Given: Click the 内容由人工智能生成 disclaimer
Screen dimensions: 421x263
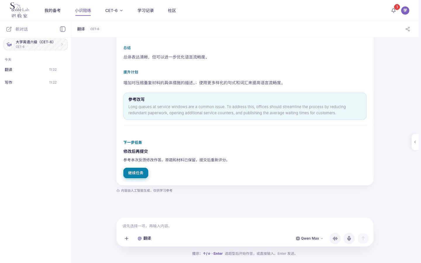Looking at the screenshot, I should (144, 191).
